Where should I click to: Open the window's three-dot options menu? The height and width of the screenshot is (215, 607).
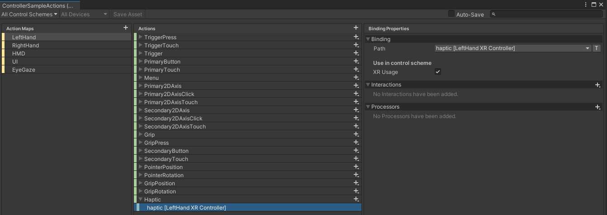[586, 5]
